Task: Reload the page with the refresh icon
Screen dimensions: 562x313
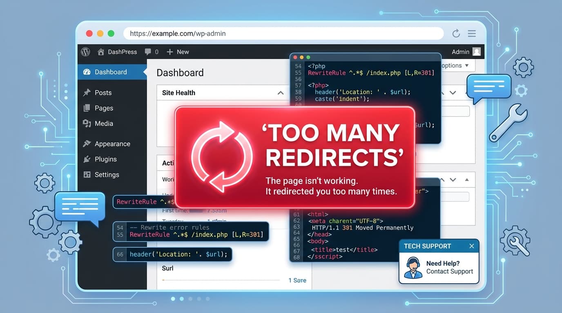Action: [x=455, y=33]
